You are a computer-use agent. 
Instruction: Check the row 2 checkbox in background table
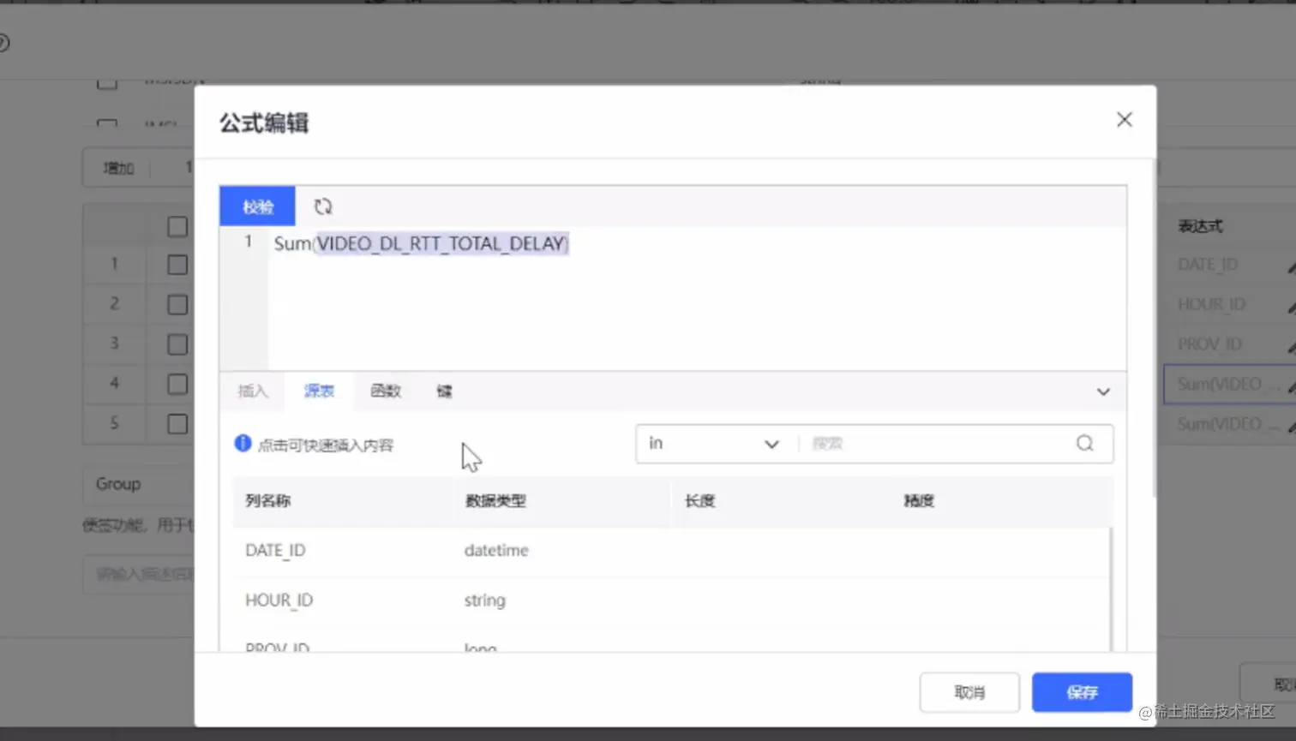click(177, 305)
